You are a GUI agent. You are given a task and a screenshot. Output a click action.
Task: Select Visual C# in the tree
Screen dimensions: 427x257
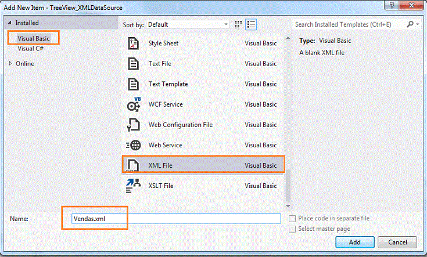pos(30,48)
